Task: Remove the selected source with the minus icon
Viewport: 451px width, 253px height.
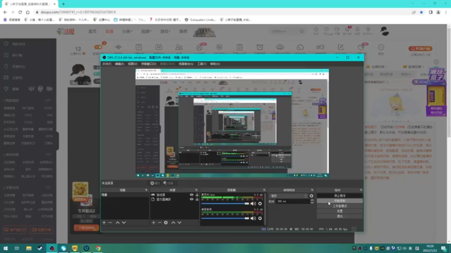Action: (x=160, y=223)
